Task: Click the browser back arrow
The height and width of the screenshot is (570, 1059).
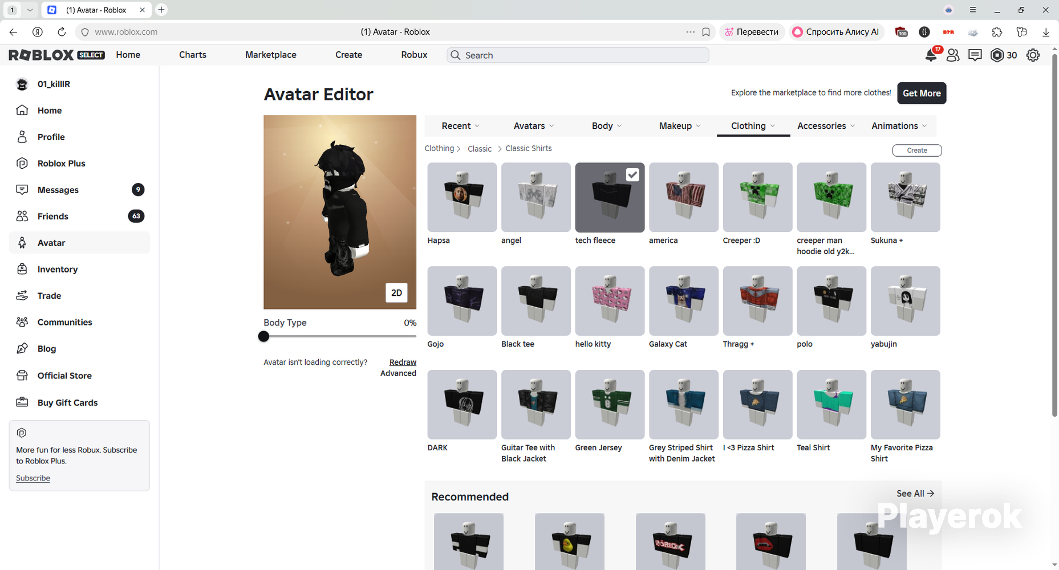Action: click(14, 32)
